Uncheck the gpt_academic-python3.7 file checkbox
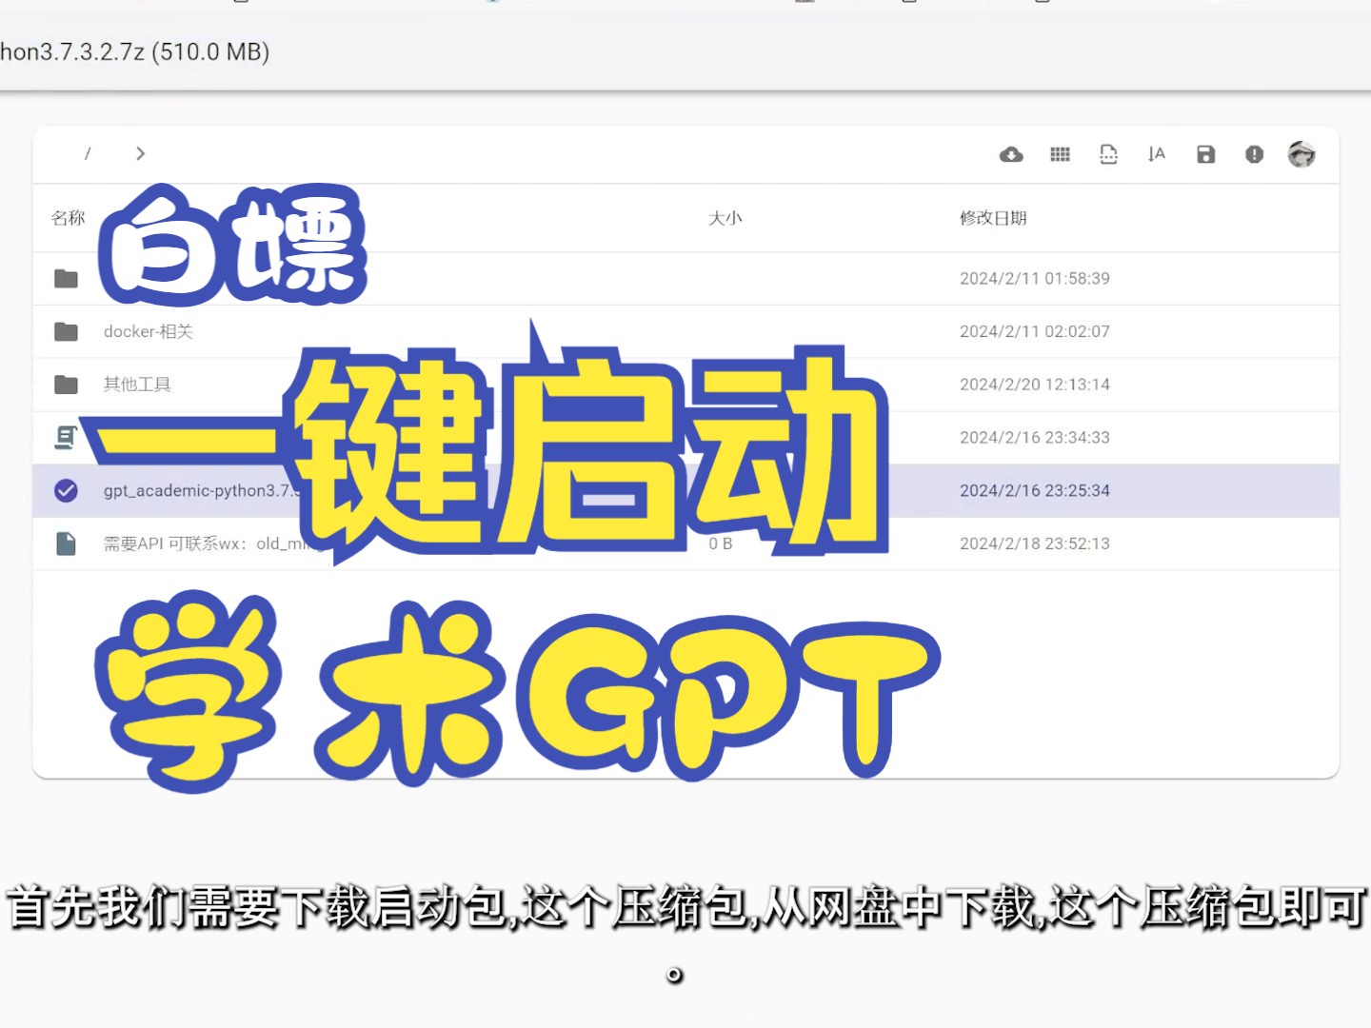1371x1028 pixels. tap(66, 490)
